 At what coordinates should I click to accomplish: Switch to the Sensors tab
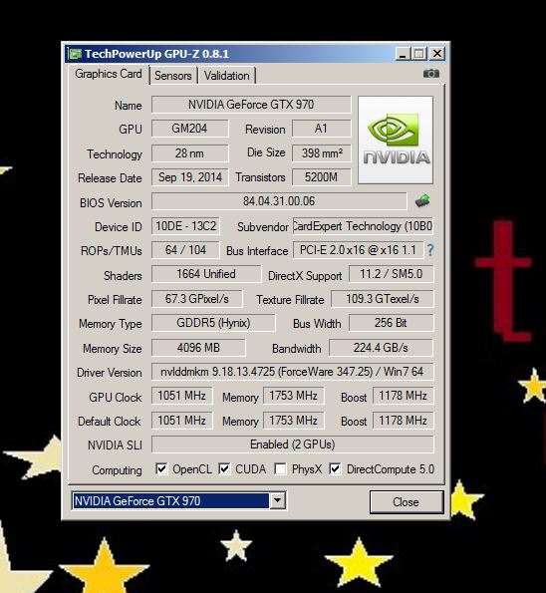point(173,76)
